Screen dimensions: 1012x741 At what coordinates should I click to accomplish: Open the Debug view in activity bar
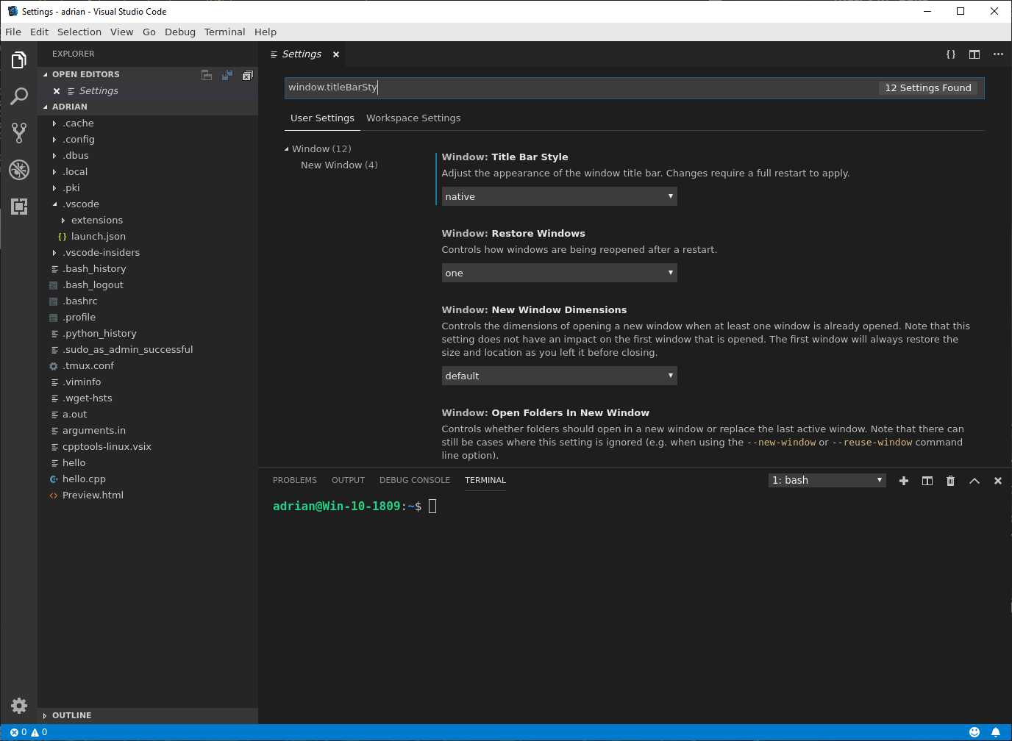(19, 170)
